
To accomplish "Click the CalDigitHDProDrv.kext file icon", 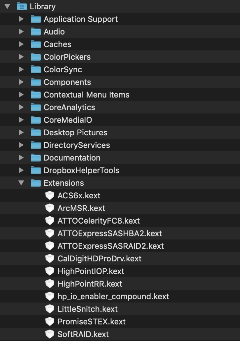I will pos(50,258).
